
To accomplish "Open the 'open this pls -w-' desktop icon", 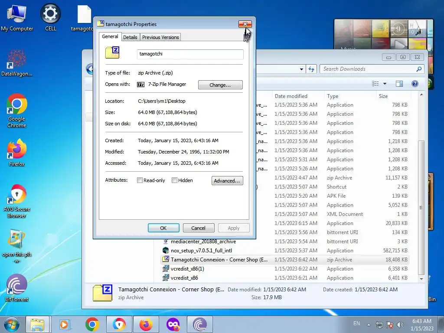I will pyautogui.click(x=17, y=246).
